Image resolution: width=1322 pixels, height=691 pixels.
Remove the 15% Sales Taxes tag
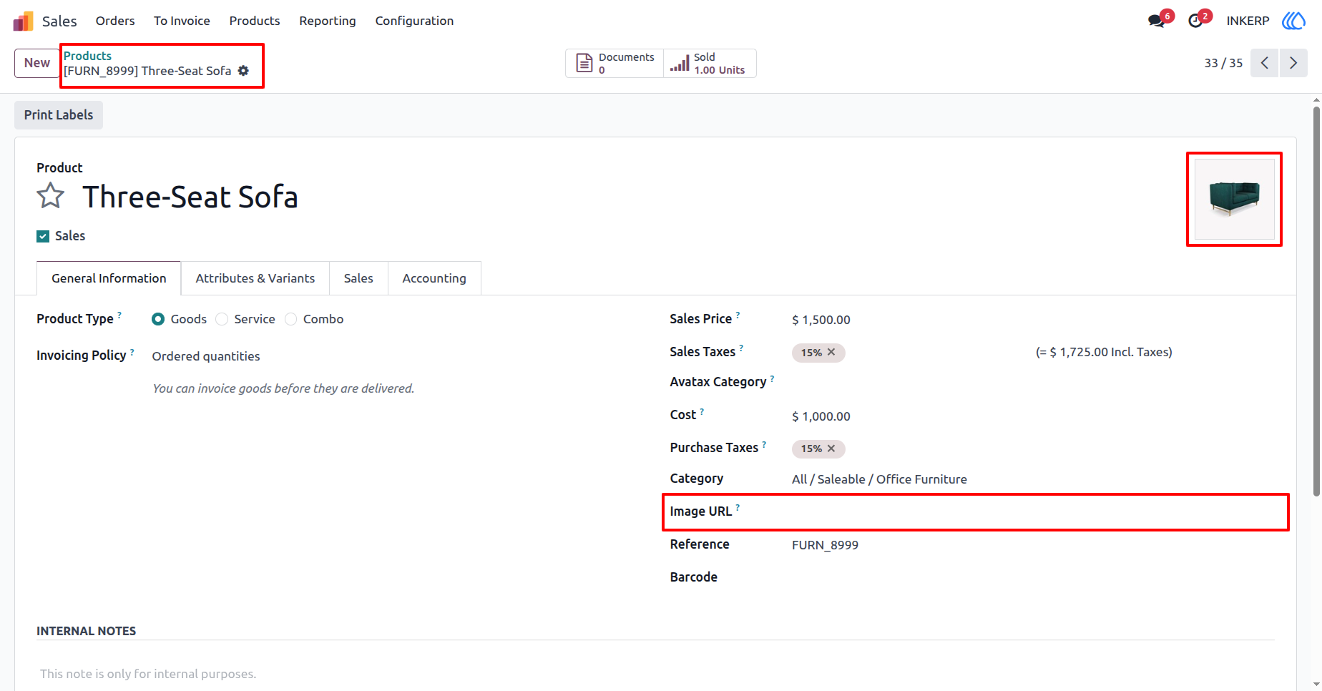pyautogui.click(x=831, y=352)
